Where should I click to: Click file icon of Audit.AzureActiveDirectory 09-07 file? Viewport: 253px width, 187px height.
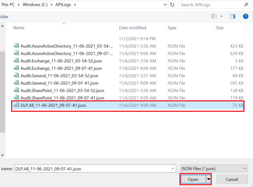point(16,53)
